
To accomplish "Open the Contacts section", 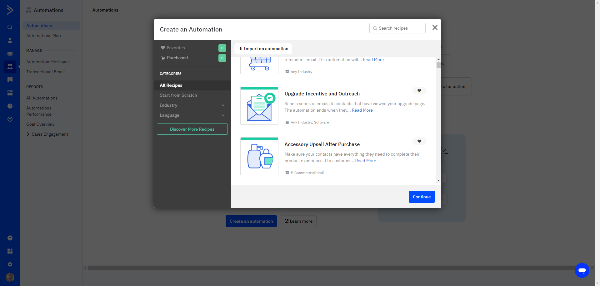I will 10,40.
